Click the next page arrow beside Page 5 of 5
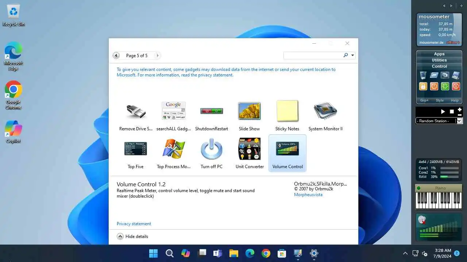 158,56
